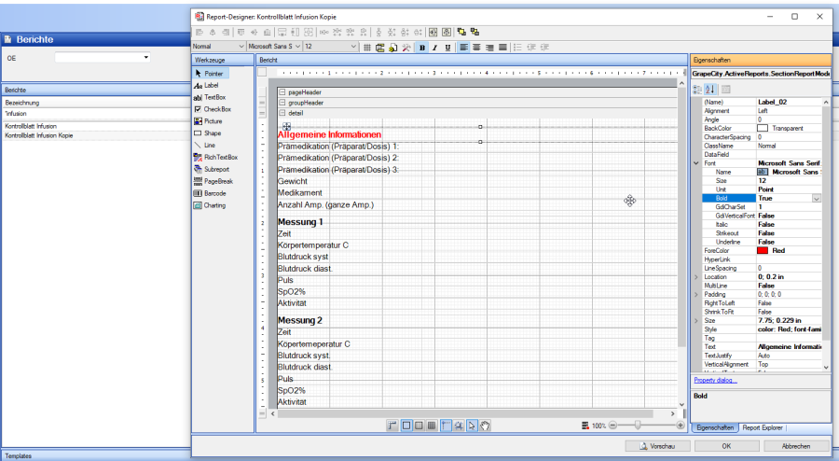Switch to the Report Explorer tab

point(764,426)
